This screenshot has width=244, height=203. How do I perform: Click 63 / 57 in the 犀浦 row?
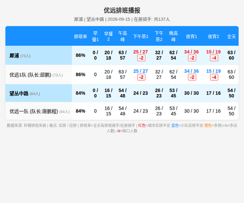122,55
